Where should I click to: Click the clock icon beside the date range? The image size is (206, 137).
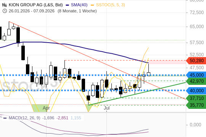5,11
